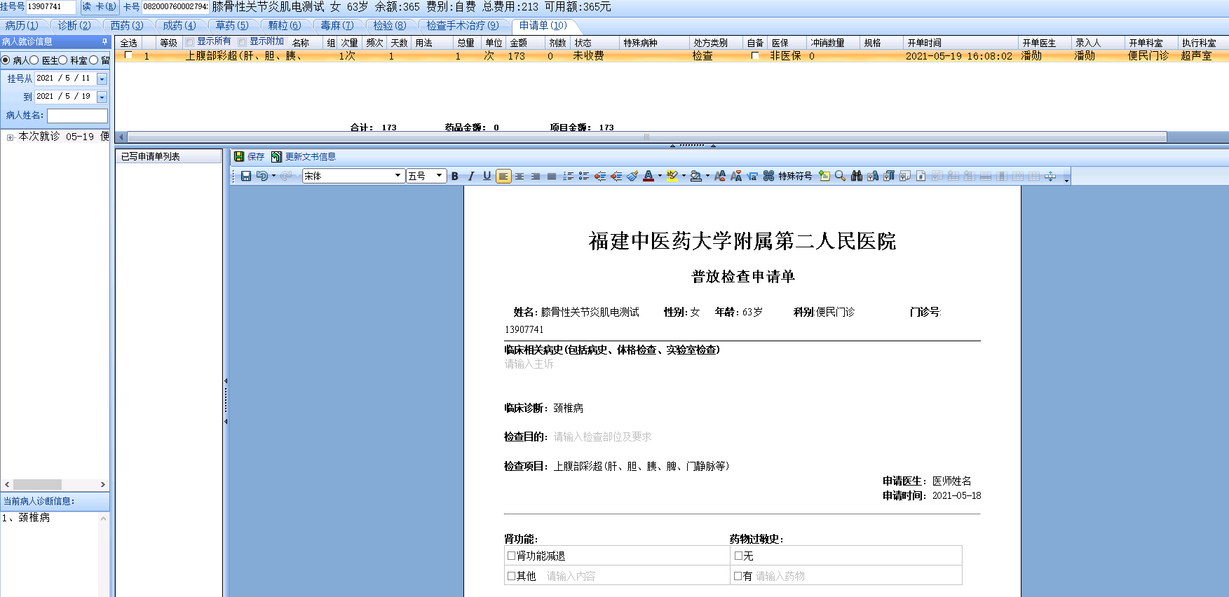Open the 西药(3) tab
Viewport: 1229px width, 597px height.
(127, 26)
